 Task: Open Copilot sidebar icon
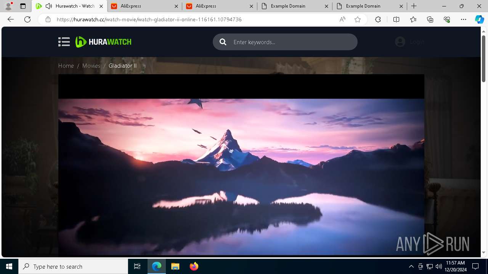pos(479,19)
